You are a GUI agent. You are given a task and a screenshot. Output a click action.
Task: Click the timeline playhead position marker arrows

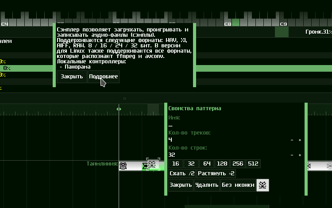click(119, 109)
